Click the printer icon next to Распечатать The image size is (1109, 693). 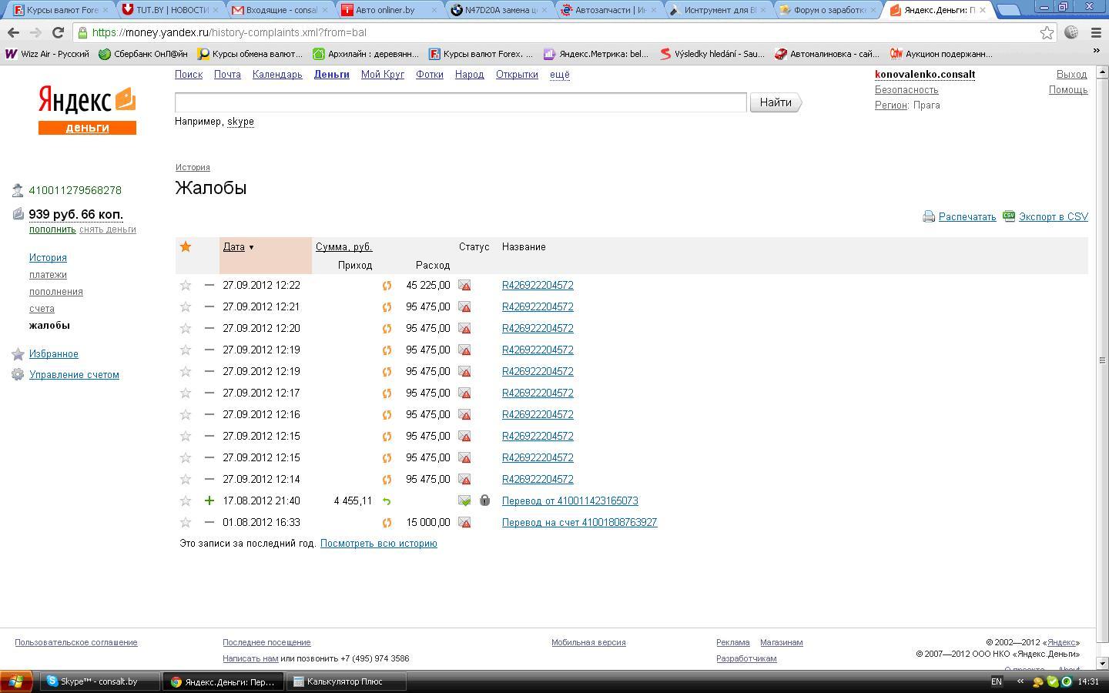(929, 217)
